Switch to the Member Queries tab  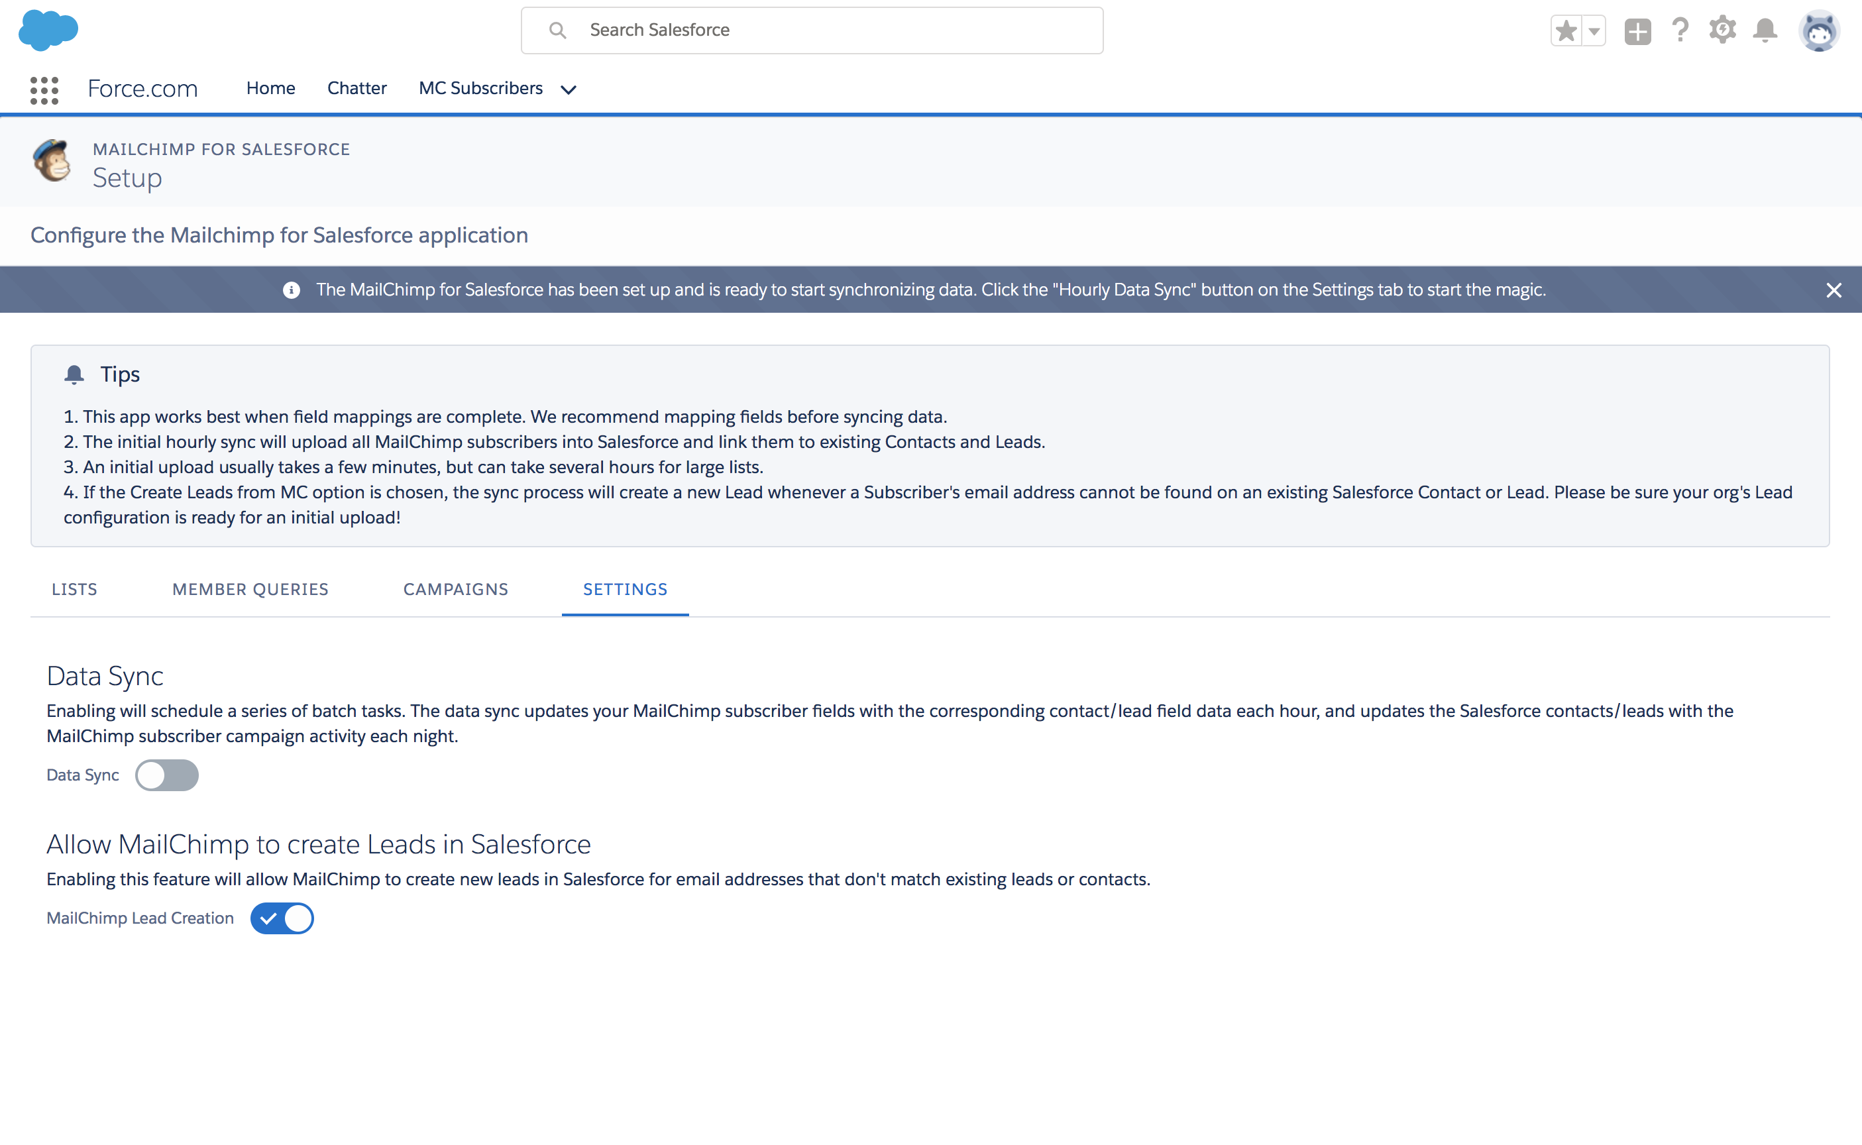point(250,589)
